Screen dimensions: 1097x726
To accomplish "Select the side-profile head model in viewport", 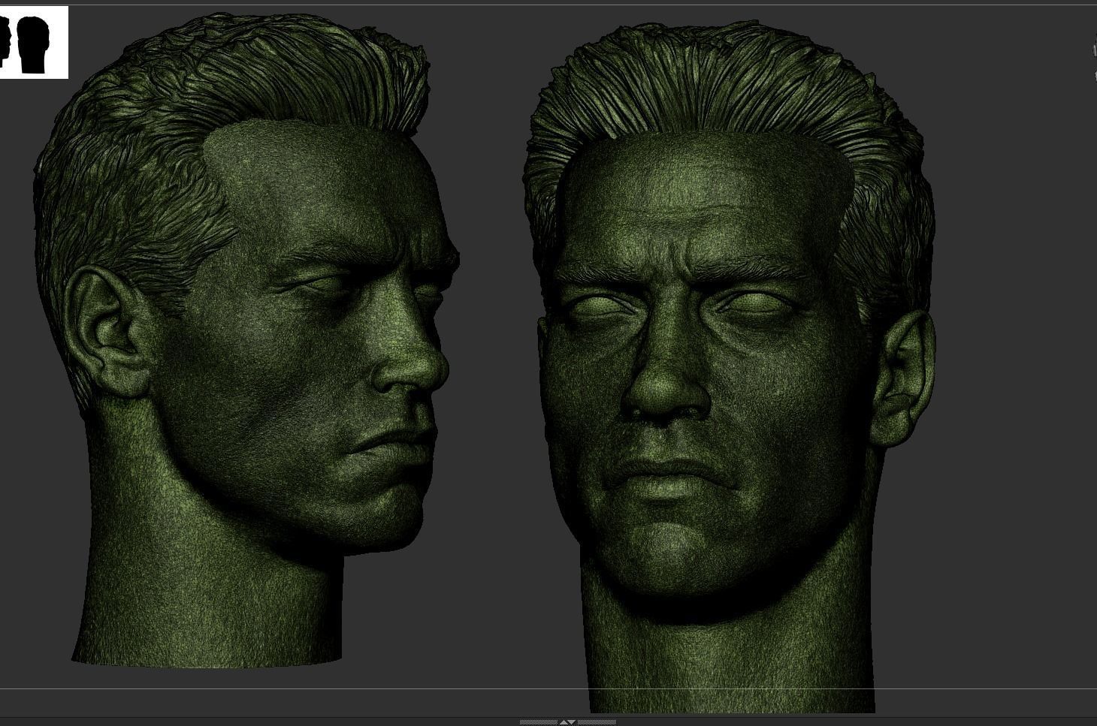I will 246,339.
